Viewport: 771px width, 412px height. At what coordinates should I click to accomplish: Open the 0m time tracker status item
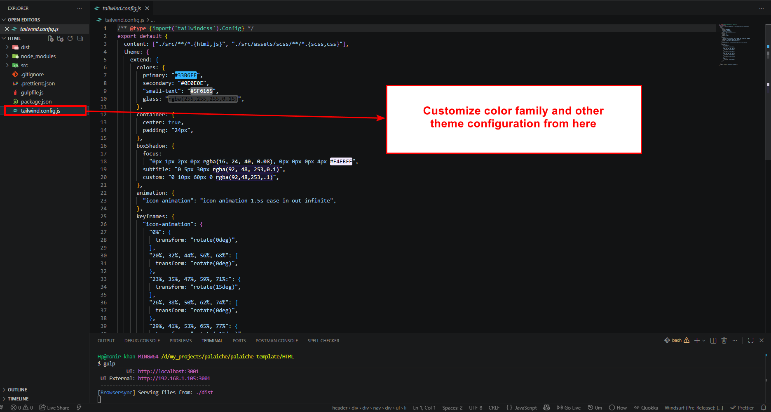(x=595, y=408)
